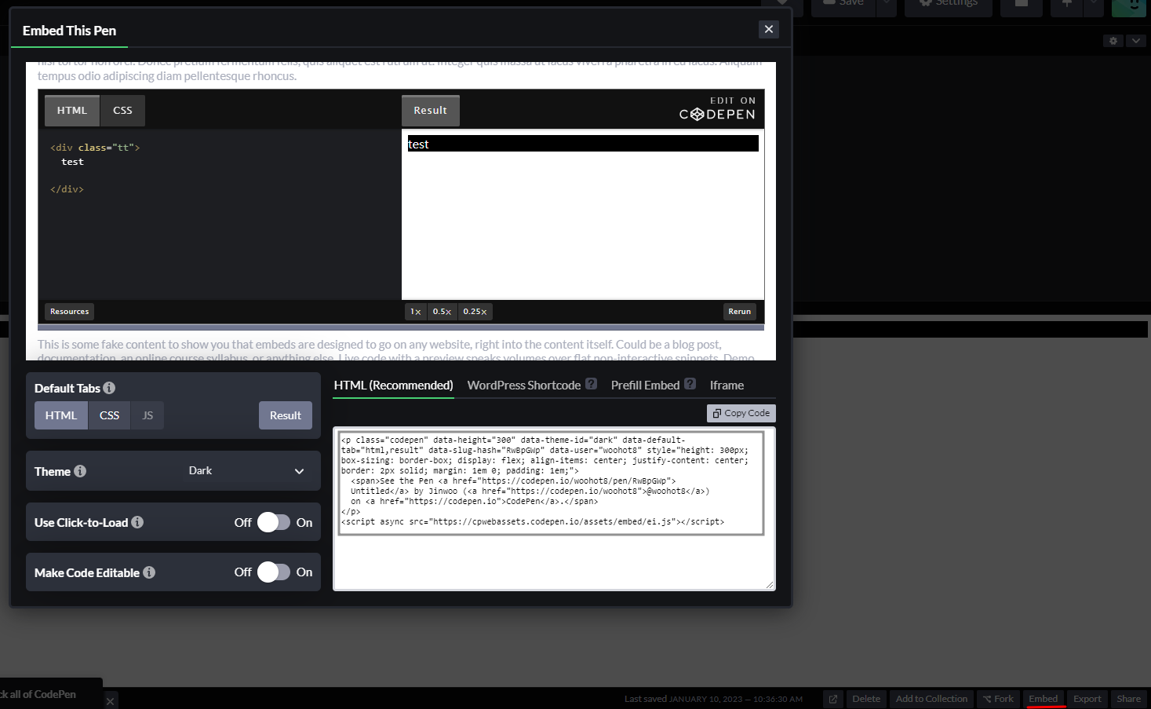Viewport: 1151px width, 709px height.
Task: Select Prefill Embed tab
Action: pyautogui.click(x=645, y=386)
